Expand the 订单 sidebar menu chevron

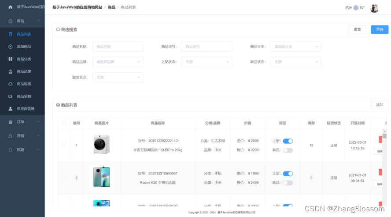(x=38, y=122)
